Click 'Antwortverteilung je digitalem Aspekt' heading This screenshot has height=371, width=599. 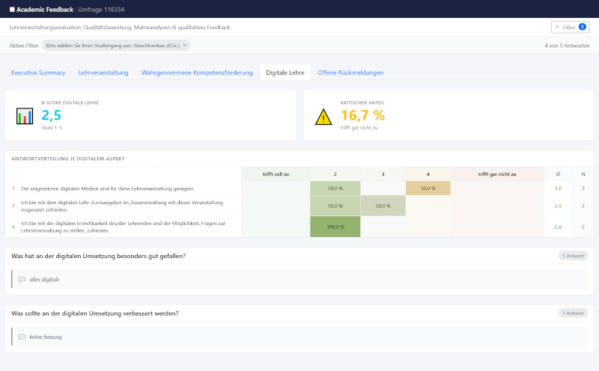(x=68, y=159)
